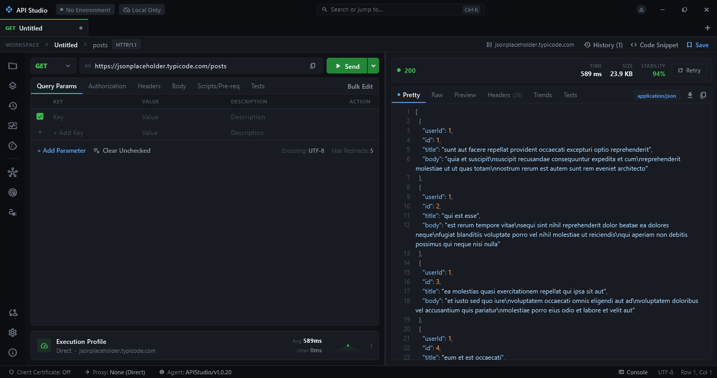Open the response Preview tab
Screen dimensions: 717x378
click(465, 95)
